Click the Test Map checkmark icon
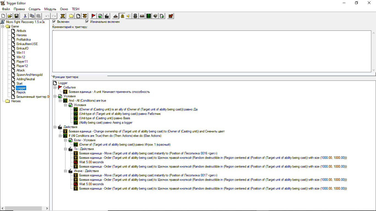Viewport: 376px width, 211px height. [171, 16]
